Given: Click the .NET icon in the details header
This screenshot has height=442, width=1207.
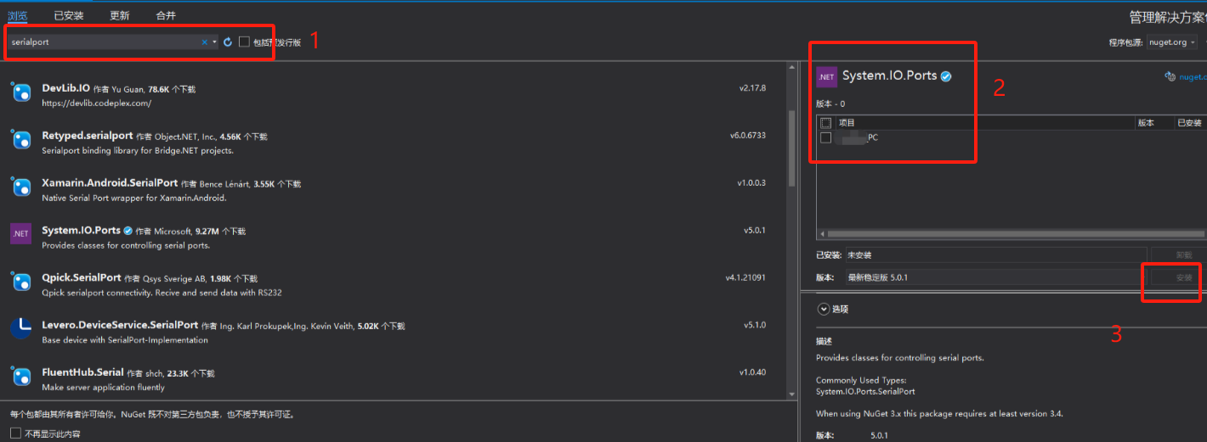Looking at the screenshot, I should 826,76.
